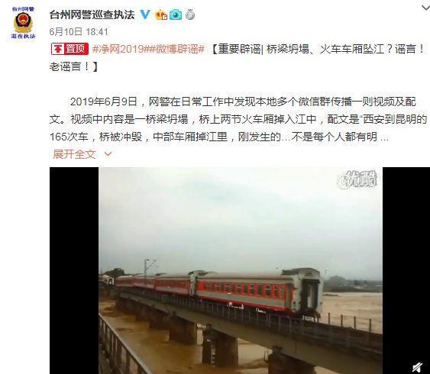The image size is (430, 374).
Task: Play the train bridge video
Action: pos(241,270)
